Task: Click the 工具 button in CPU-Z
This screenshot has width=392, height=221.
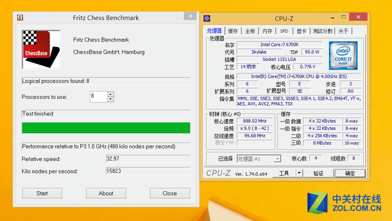Action: (284, 173)
